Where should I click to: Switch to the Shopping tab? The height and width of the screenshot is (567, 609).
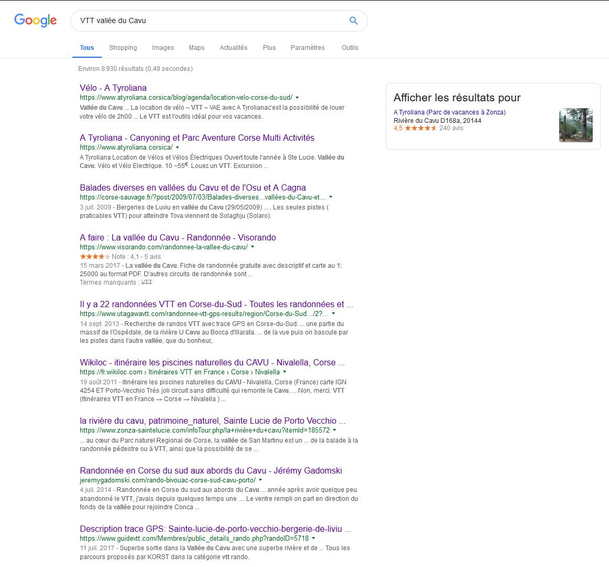[x=123, y=47]
